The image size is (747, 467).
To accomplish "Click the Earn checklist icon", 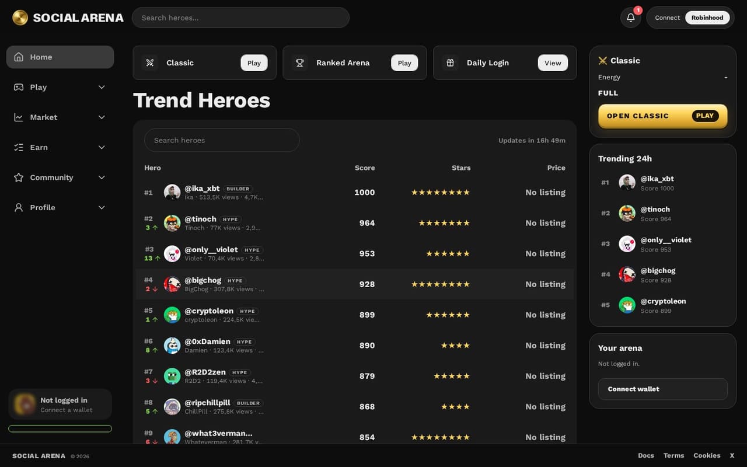I will (x=19, y=147).
